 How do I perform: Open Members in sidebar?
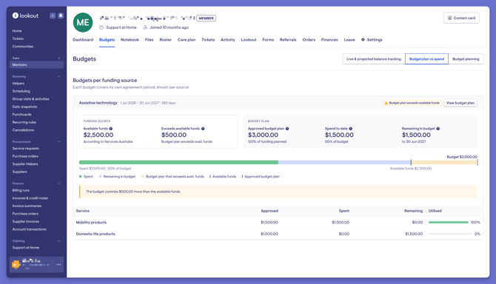[36, 65]
